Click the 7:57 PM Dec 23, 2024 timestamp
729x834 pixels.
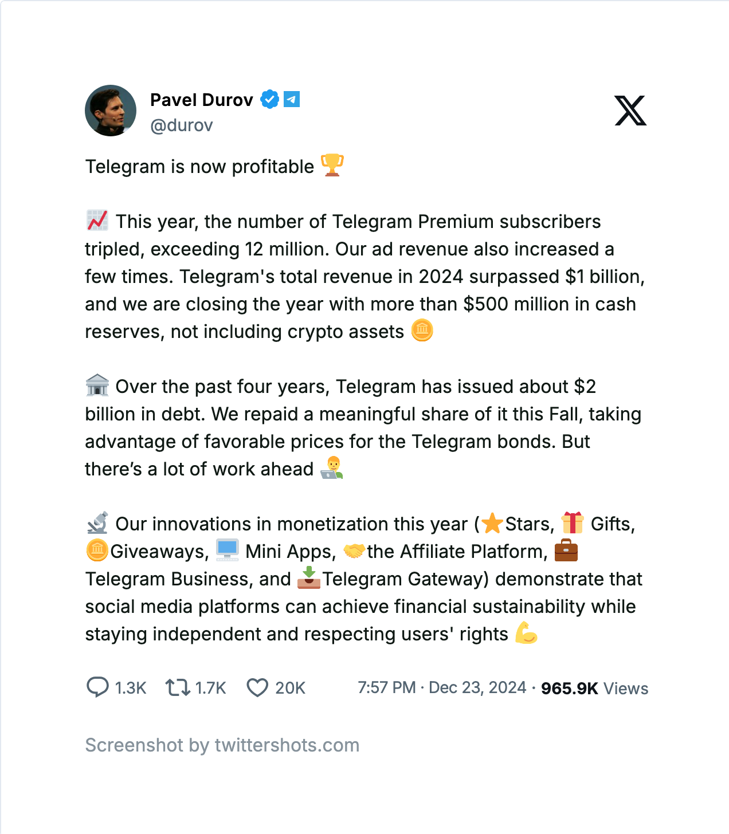[442, 687]
